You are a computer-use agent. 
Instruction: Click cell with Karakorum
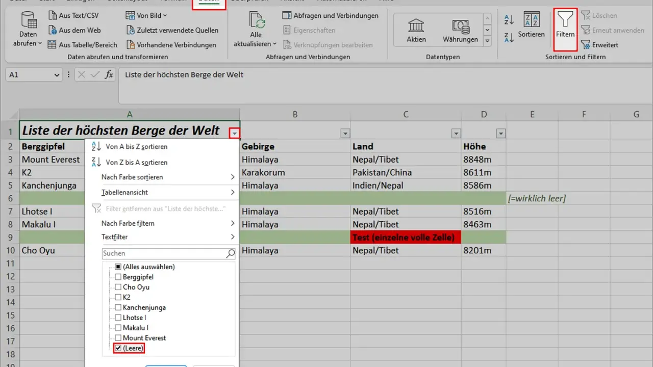[x=295, y=172]
